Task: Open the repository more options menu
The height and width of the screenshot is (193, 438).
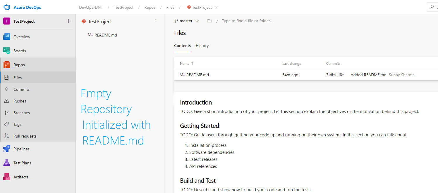Action: tap(155, 21)
